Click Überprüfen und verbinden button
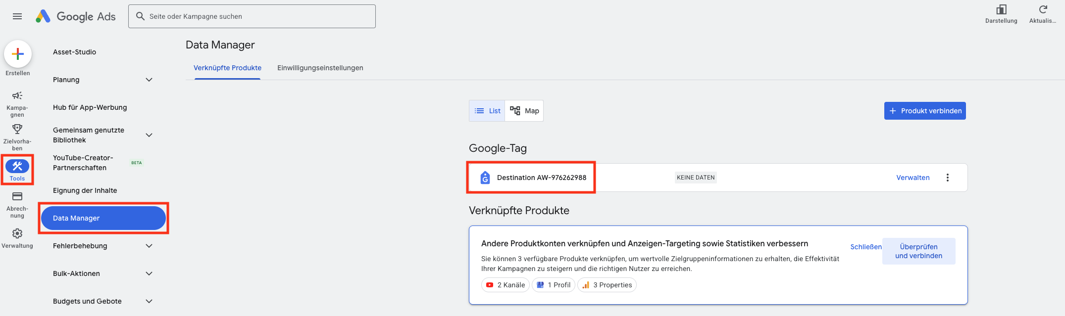1065x316 pixels. click(919, 251)
